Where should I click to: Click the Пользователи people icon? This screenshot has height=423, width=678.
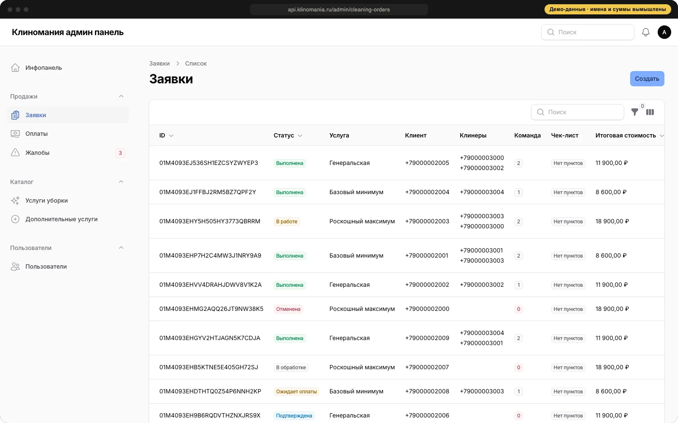click(x=15, y=266)
